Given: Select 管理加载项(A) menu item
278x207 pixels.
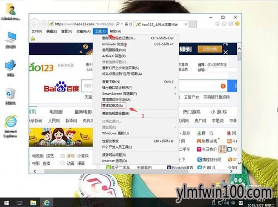Looking at the screenshot, I should [136, 105].
